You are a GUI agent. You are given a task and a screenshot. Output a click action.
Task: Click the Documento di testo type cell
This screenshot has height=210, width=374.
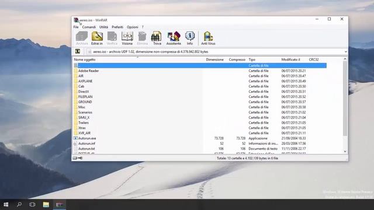tap(263, 149)
